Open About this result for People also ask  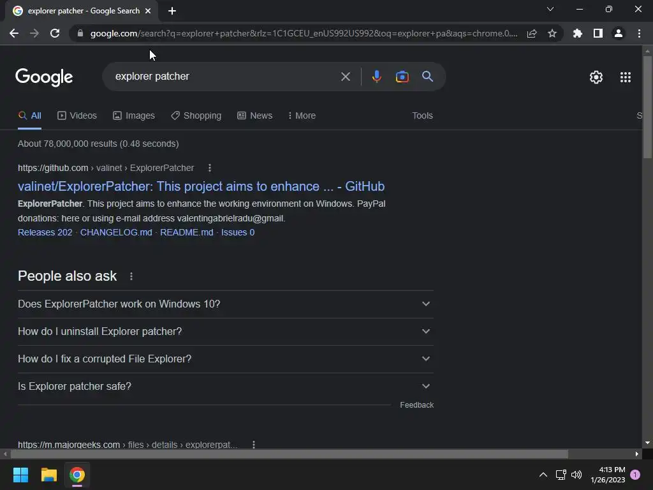pyautogui.click(x=131, y=276)
